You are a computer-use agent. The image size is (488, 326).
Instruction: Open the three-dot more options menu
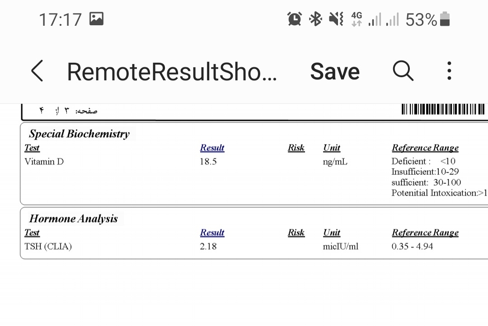(449, 71)
